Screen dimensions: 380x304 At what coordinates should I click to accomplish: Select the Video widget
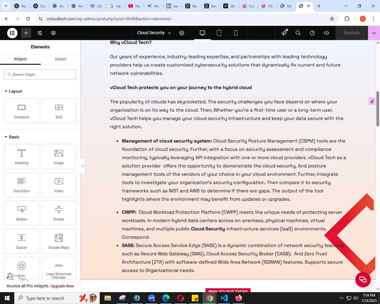click(59, 185)
